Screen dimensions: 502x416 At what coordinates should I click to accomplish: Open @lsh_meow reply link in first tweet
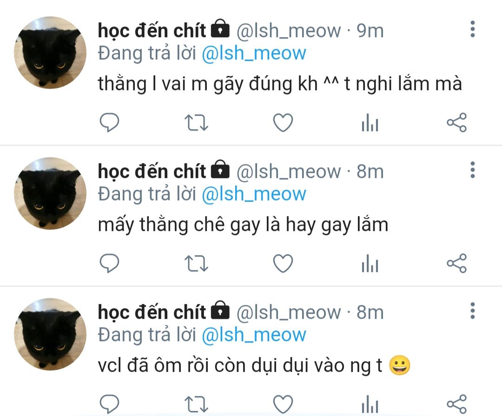254,53
